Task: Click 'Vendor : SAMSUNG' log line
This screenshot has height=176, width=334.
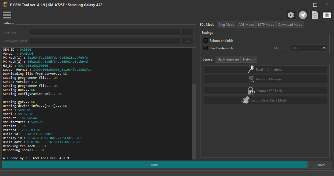Action: click(18, 54)
